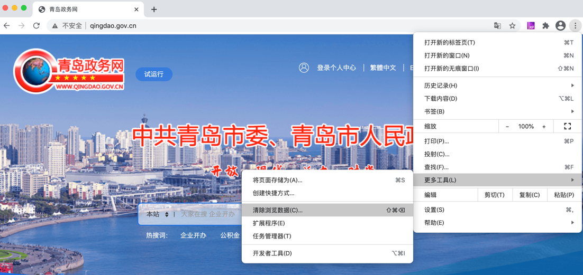583x275 pixels.
Task: Open 开发者工具 from the submenu
Action: (x=272, y=253)
